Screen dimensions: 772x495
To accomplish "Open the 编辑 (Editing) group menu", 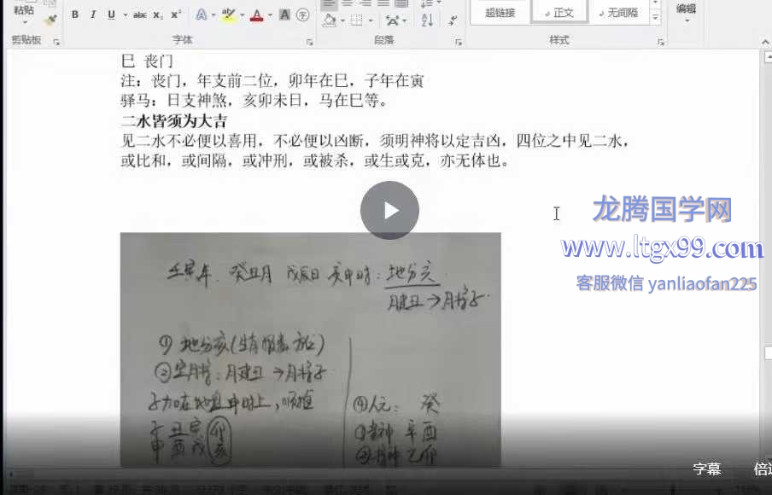I will [x=686, y=14].
